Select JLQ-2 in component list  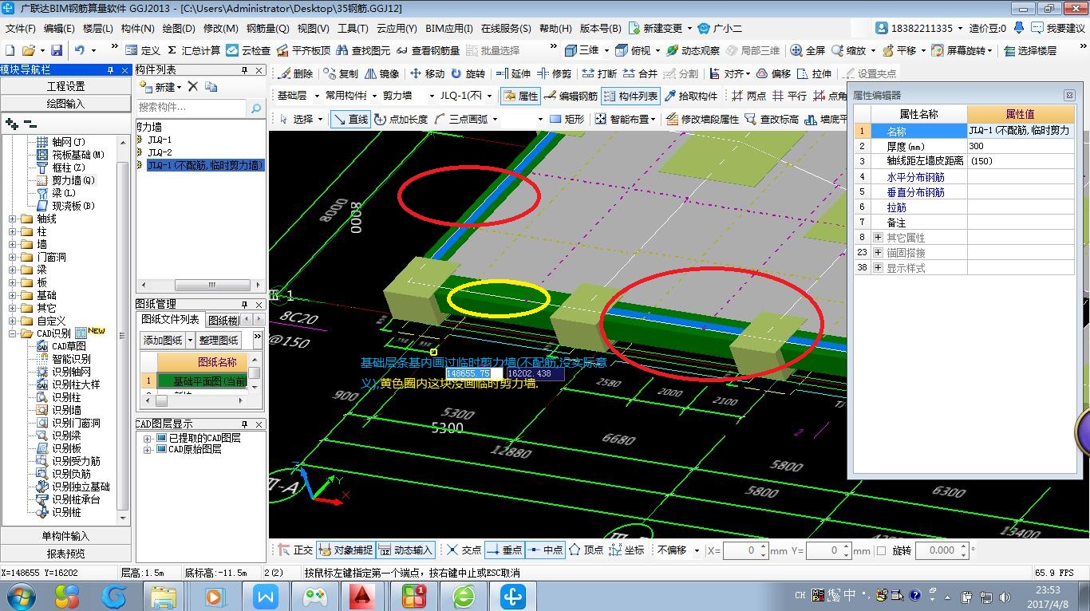[159, 152]
